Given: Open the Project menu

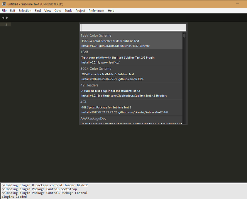Looking at the screenshot, I should (x=80, y=11).
